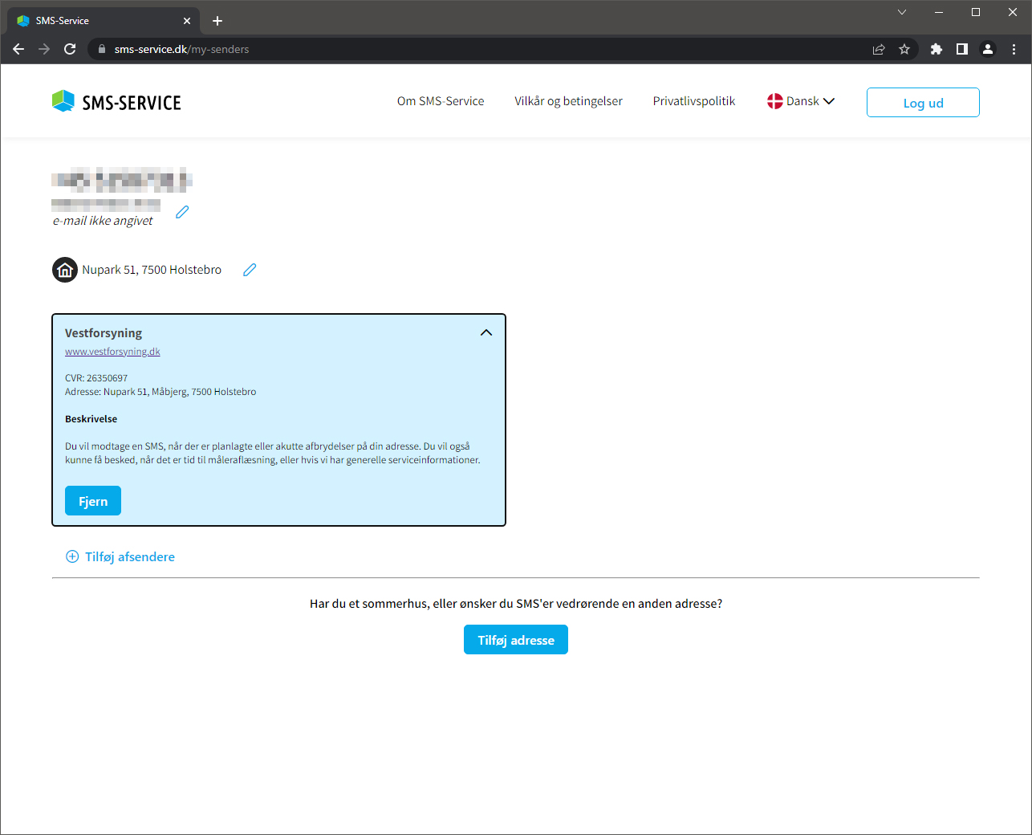The image size is (1032, 835).
Task: Go to Vilkår og betingelser
Action: pos(568,101)
